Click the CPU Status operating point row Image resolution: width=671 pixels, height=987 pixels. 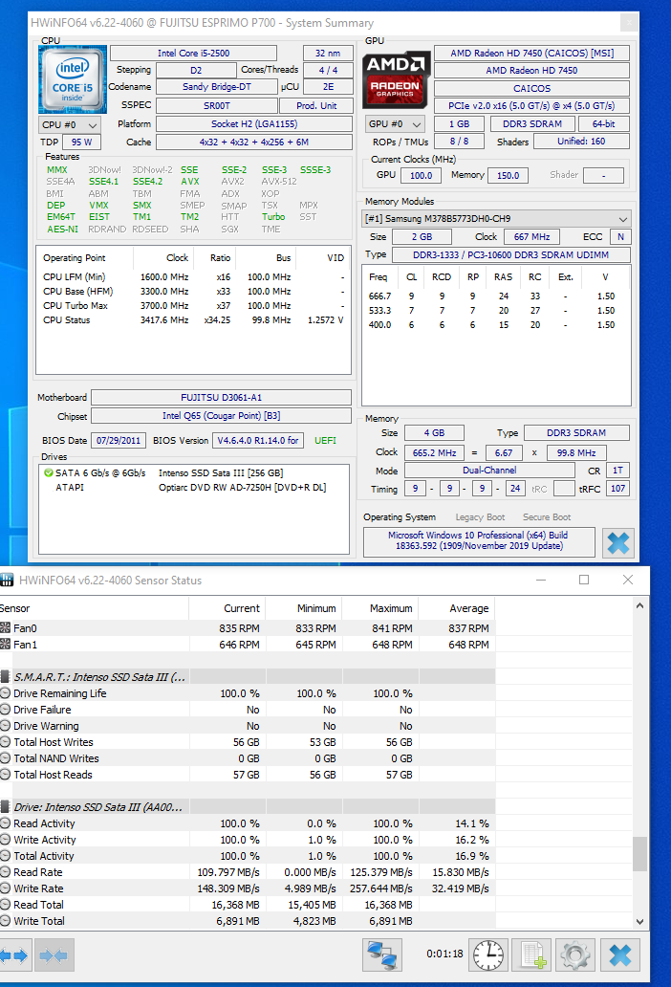point(194,319)
